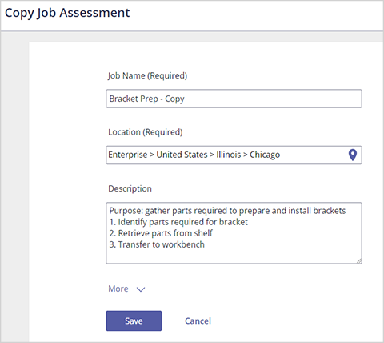The height and width of the screenshot is (343, 384).
Task: Focus the Job Name input field
Action: 234,99
